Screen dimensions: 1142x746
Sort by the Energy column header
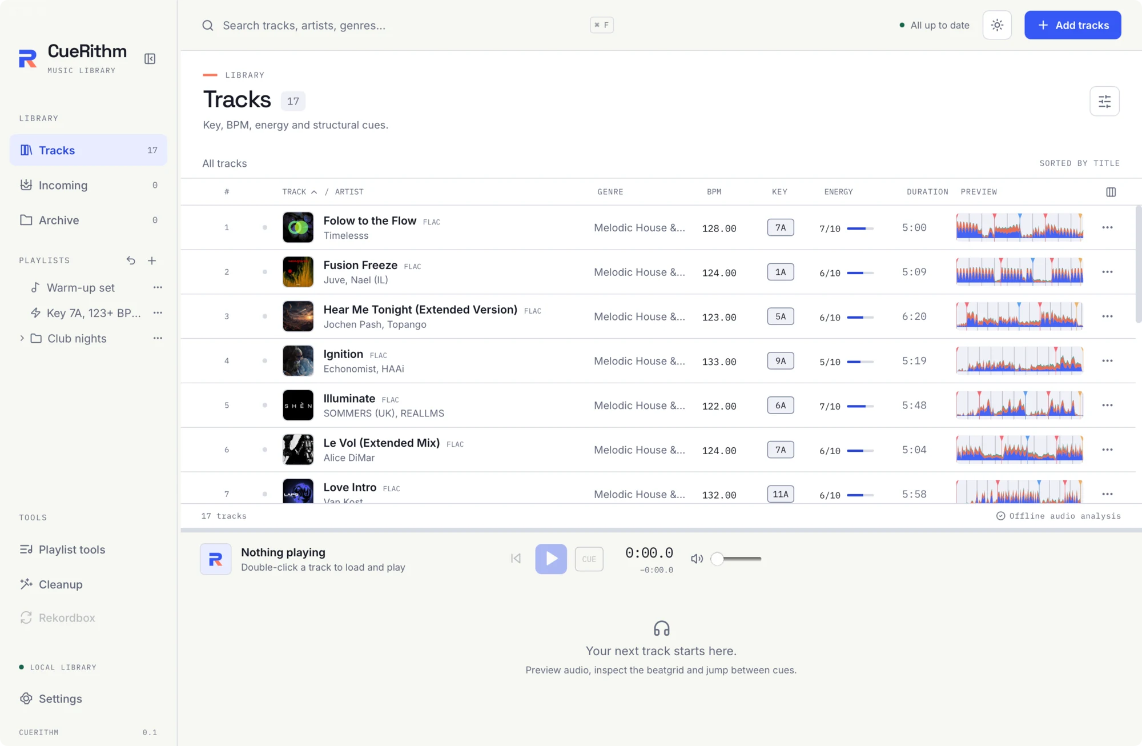838,192
